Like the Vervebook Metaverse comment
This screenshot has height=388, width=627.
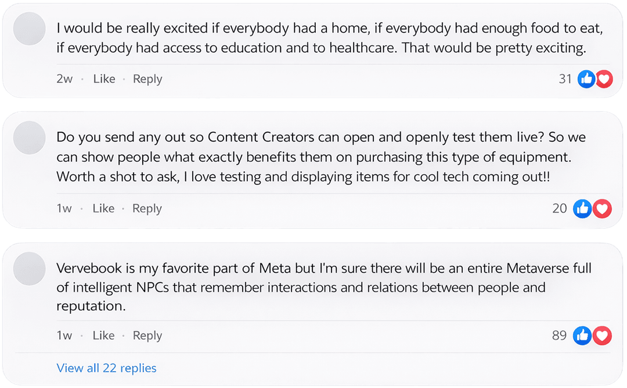click(x=103, y=335)
